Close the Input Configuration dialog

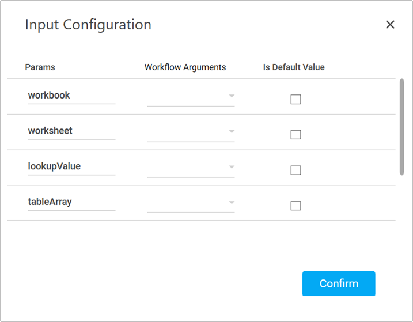tap(390, 25)
